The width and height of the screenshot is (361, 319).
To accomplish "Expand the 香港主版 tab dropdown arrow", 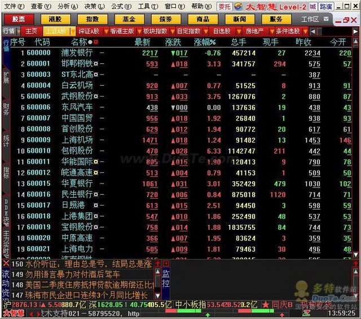I will [139, 31].
